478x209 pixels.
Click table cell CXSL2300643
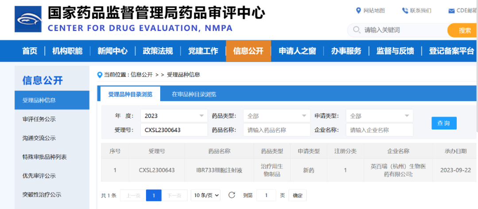[157, 170]
